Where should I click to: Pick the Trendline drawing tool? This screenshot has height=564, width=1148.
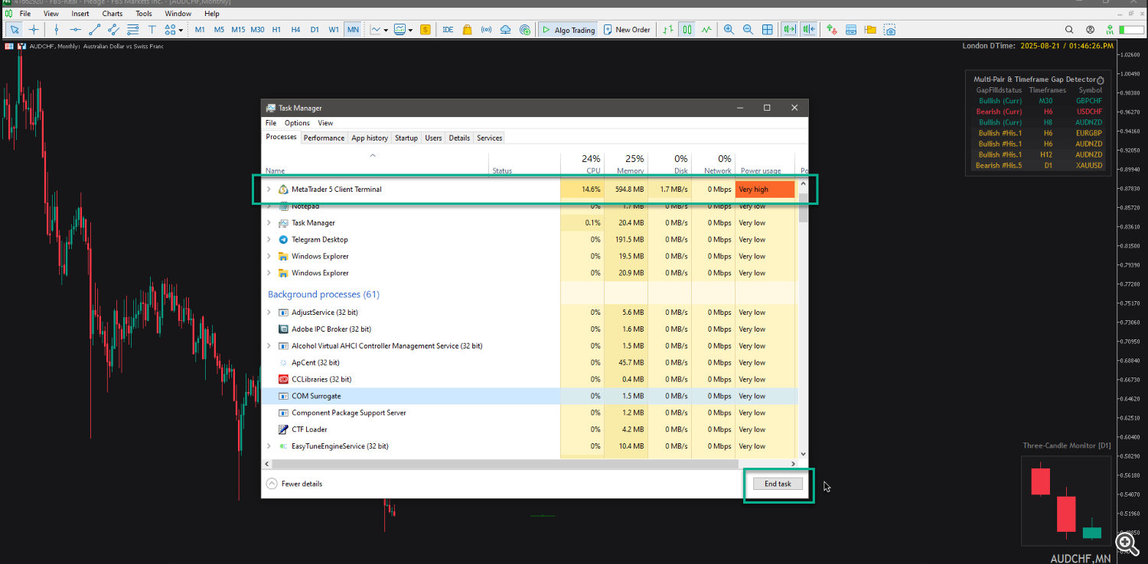[x=93, y=29]
